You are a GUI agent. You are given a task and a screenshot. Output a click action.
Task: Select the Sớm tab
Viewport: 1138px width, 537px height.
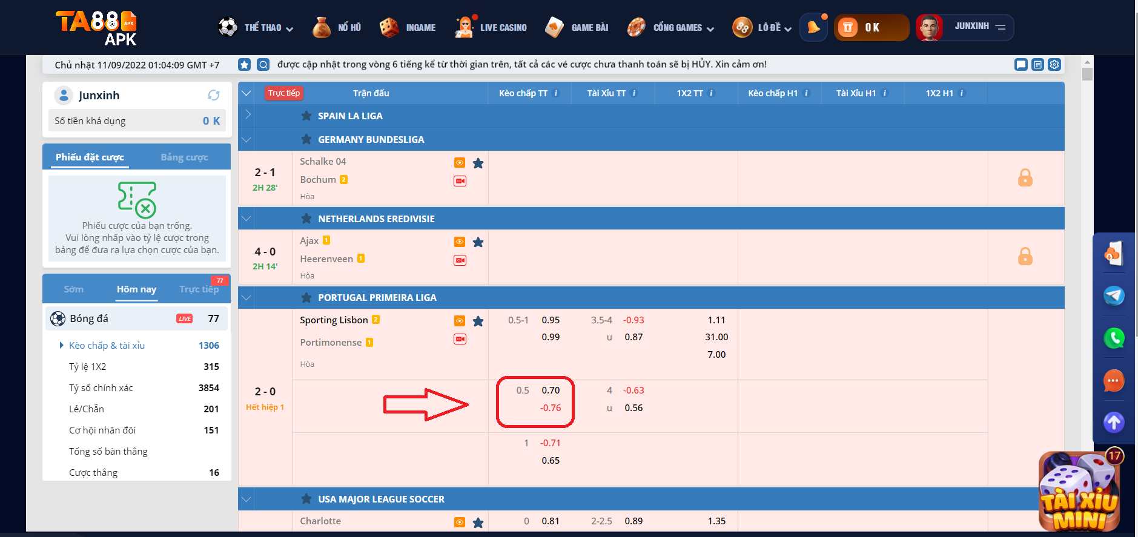74,289
